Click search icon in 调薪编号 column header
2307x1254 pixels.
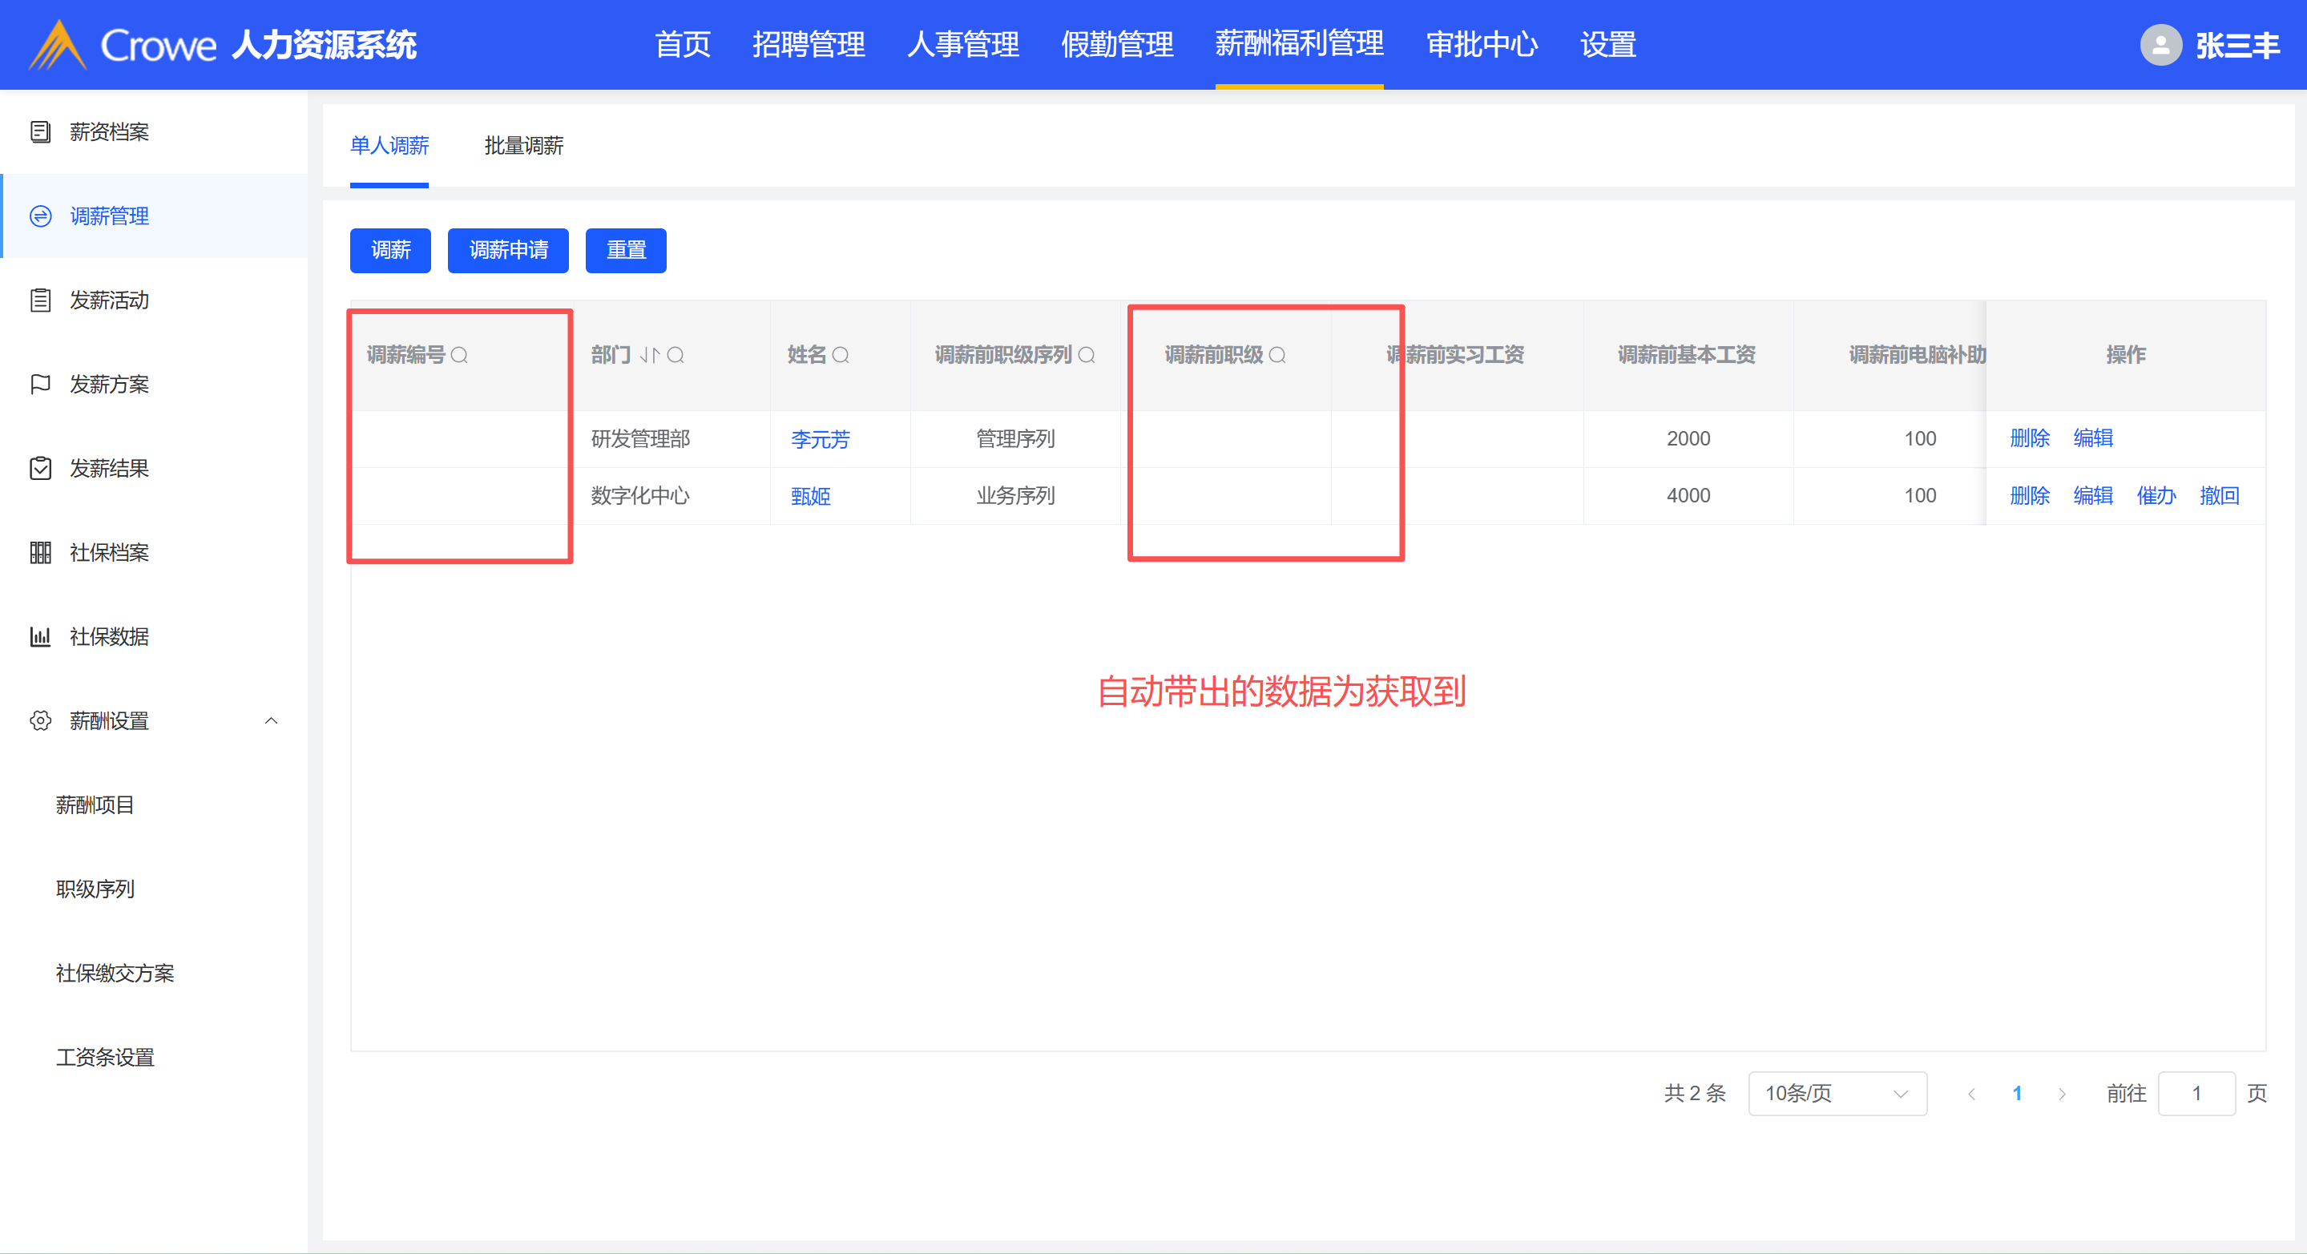pos(459,356)
